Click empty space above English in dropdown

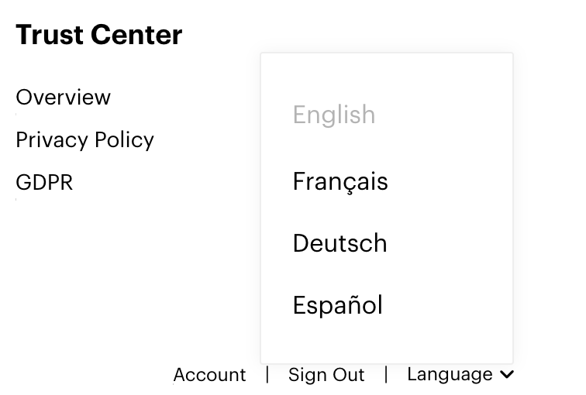(x=386, y=74)
